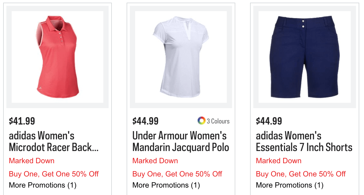Click the $44.99 price on the Under Armour polo
This screenshot has width=364, height=195.
click(145, 121)
